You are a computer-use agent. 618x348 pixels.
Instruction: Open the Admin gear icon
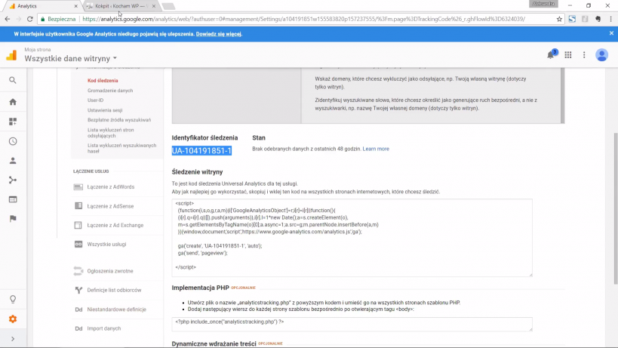13,319
